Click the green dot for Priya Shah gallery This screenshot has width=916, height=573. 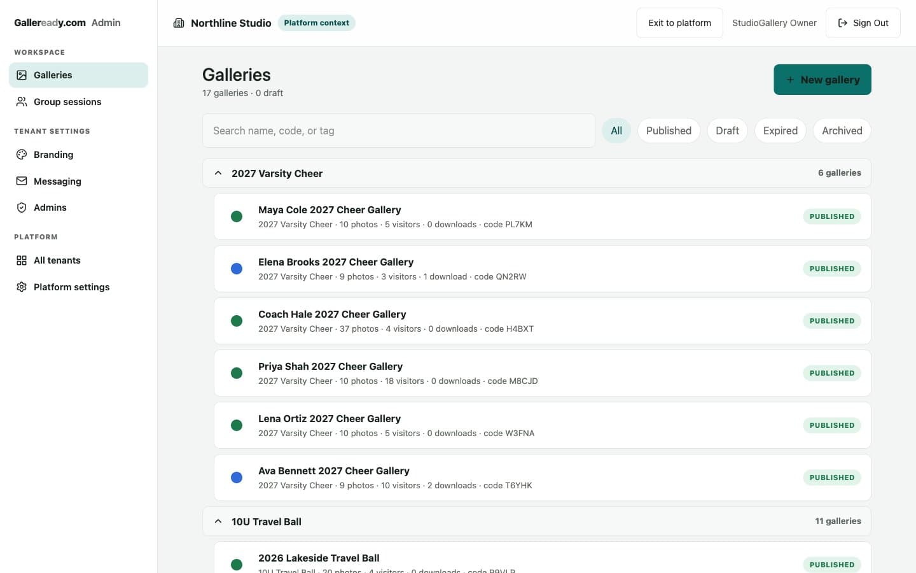(237, 373)
